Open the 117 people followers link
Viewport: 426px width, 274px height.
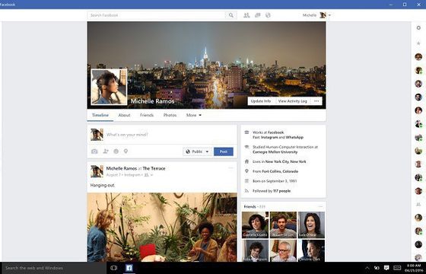pyautogui.click(x=281, y=191)
